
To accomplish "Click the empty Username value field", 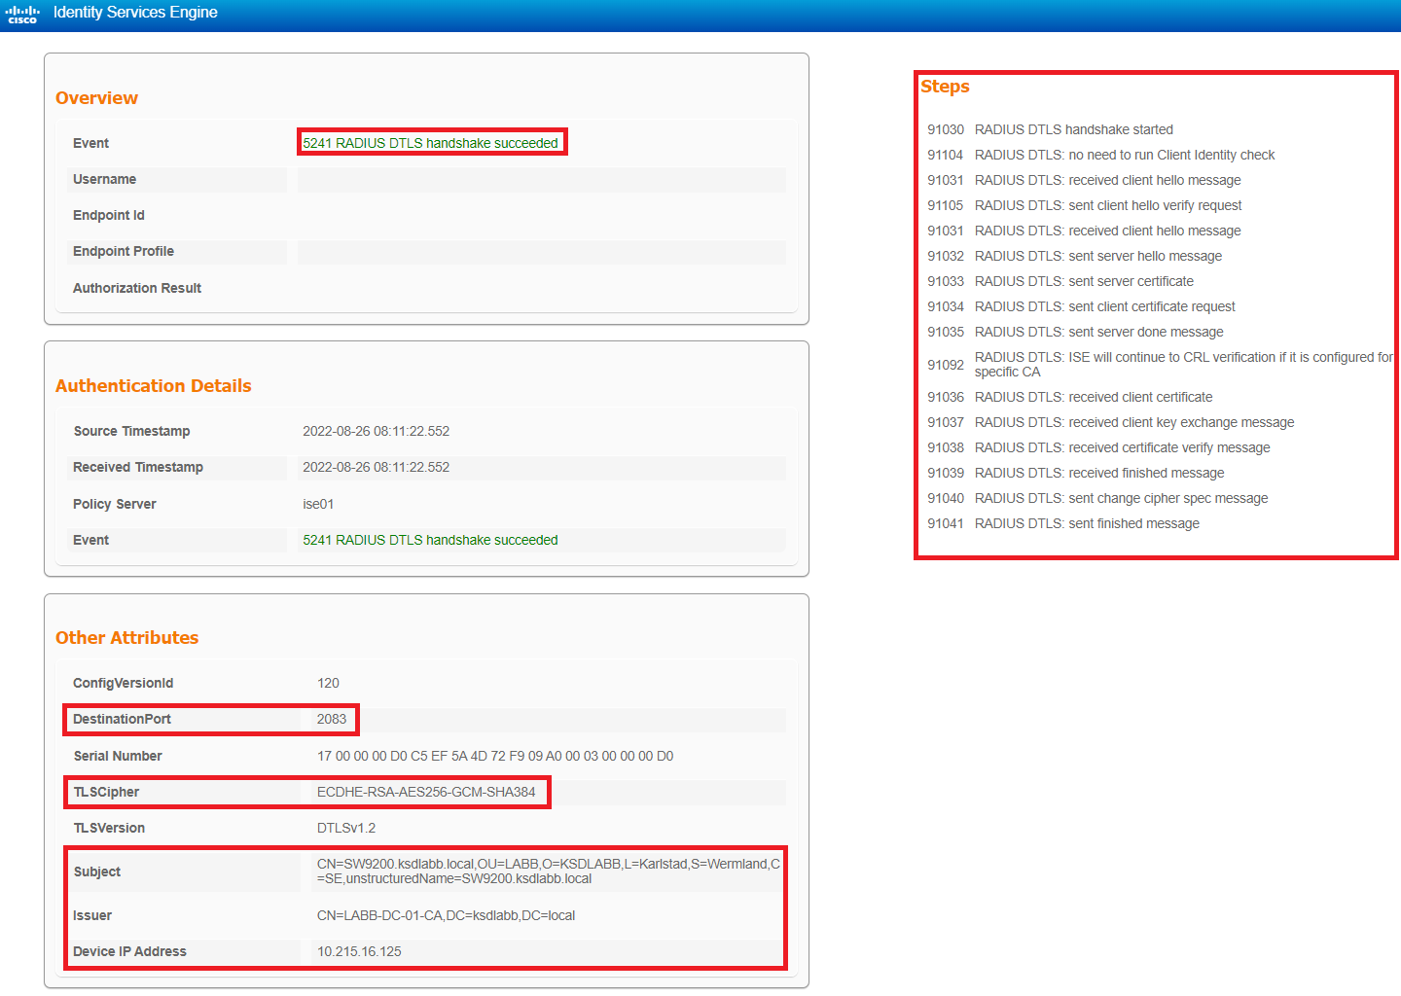I will point(541,180).
